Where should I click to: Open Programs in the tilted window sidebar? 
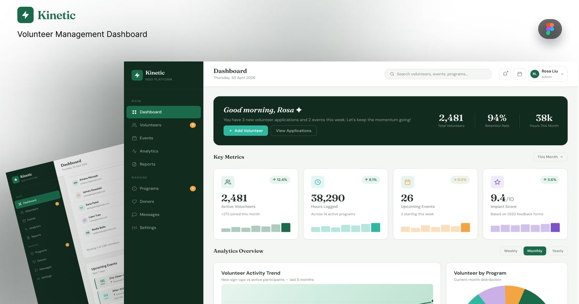pos(41,251)
